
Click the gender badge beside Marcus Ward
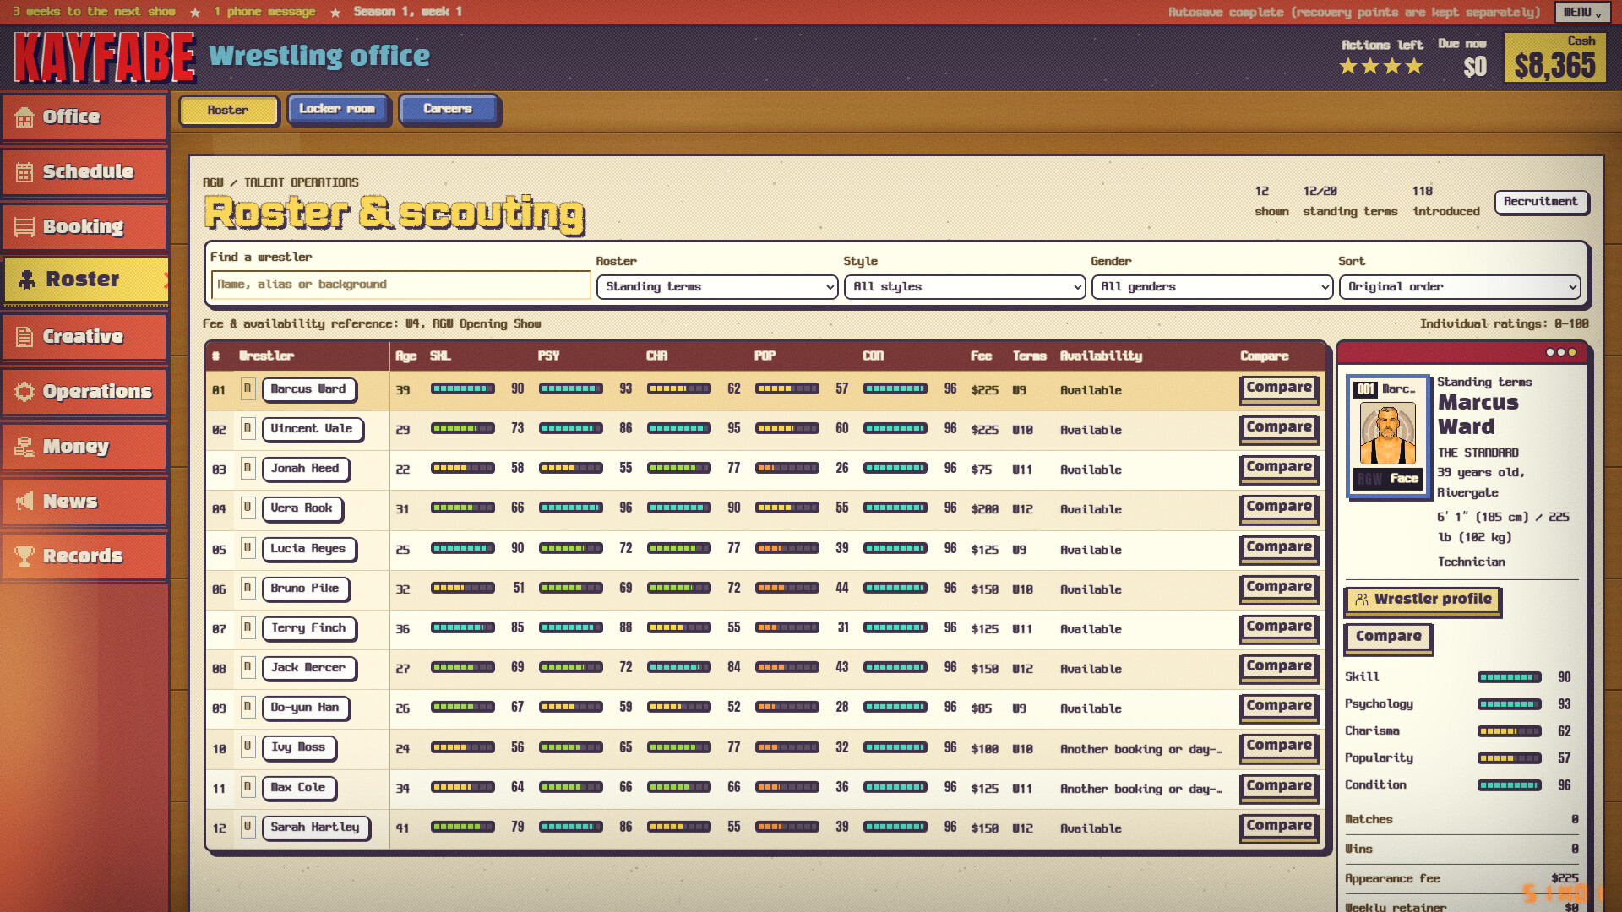click(248, 388)
